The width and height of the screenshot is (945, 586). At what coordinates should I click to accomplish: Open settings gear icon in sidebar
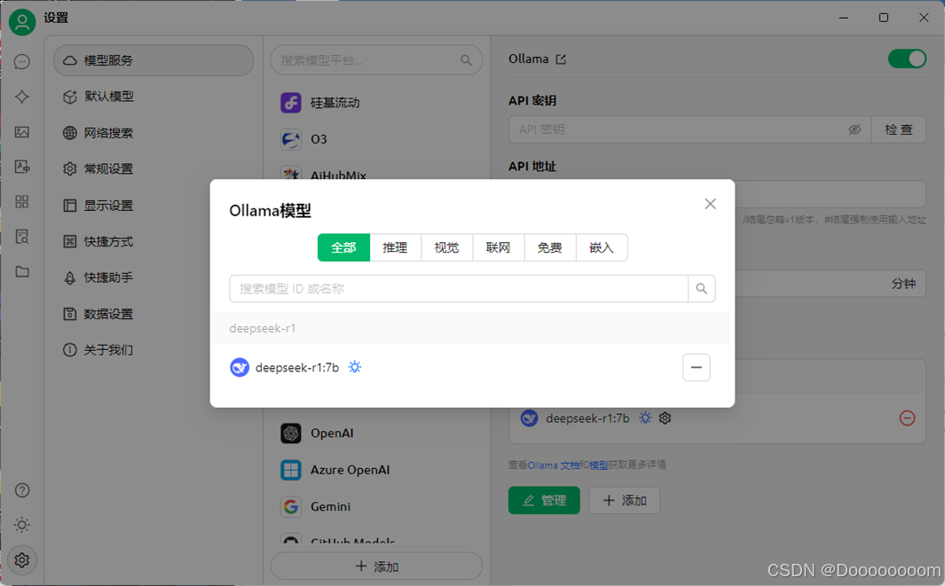pyautogui.click(x=21, y=560)
